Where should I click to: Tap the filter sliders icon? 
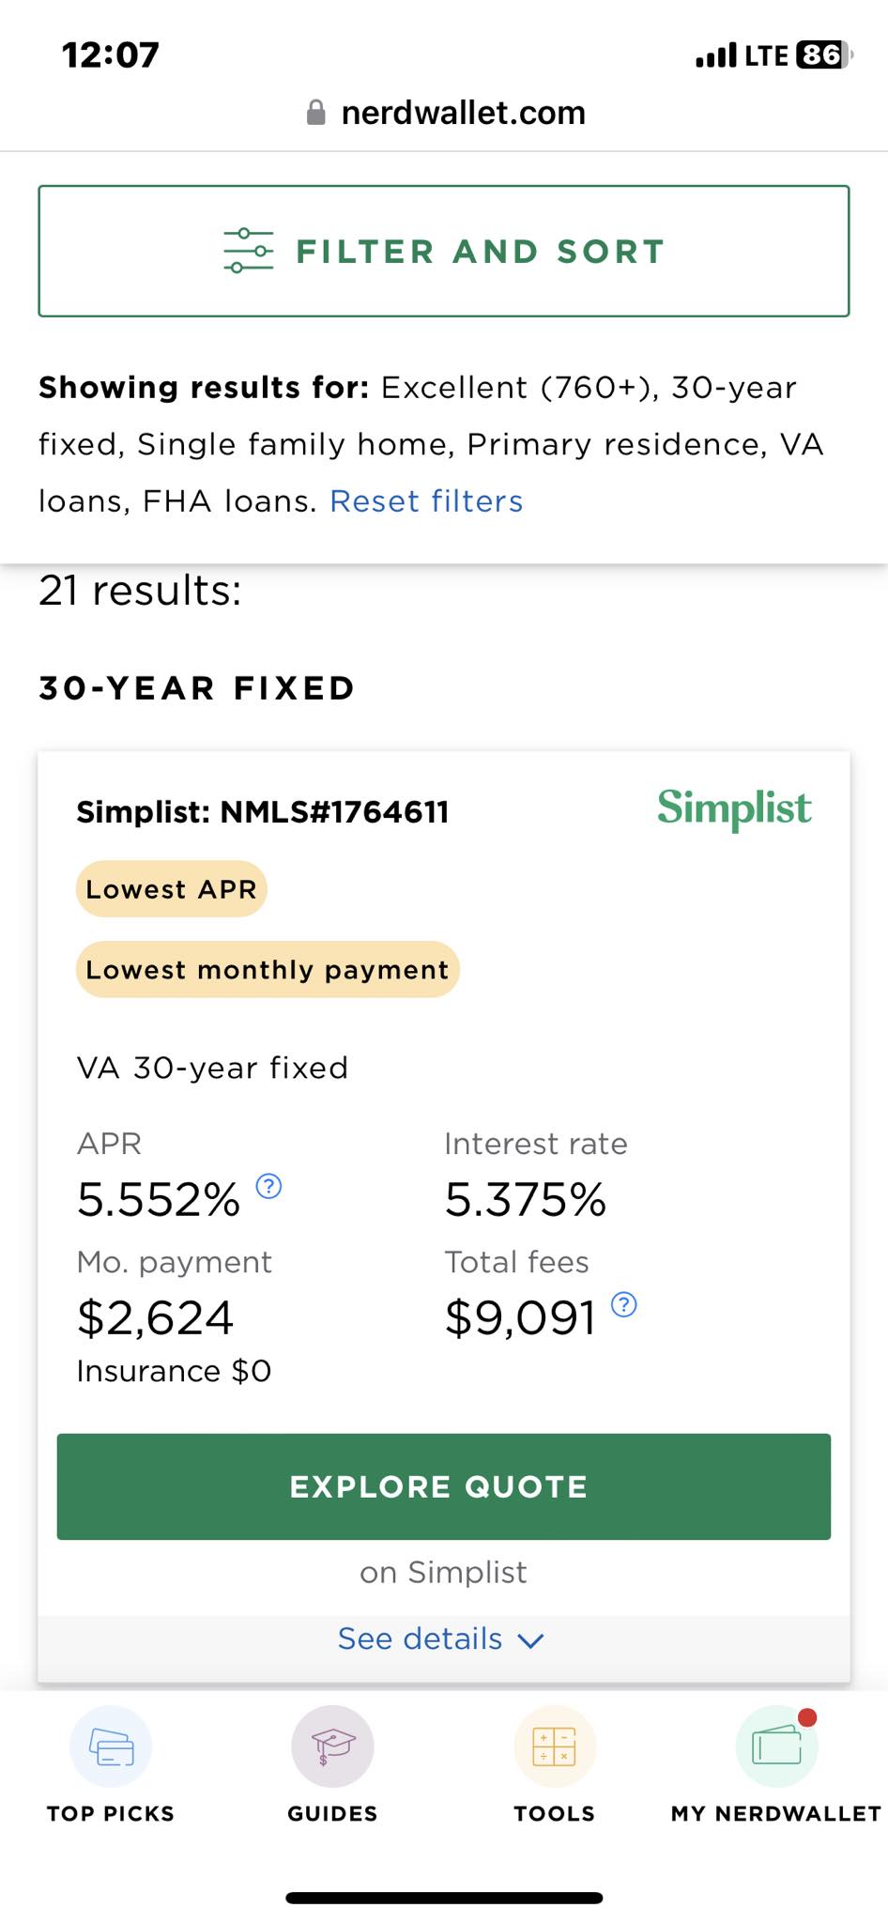[248, 251]
